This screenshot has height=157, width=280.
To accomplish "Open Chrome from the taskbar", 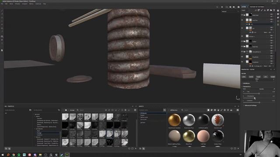I will click(x=14, y=155).
